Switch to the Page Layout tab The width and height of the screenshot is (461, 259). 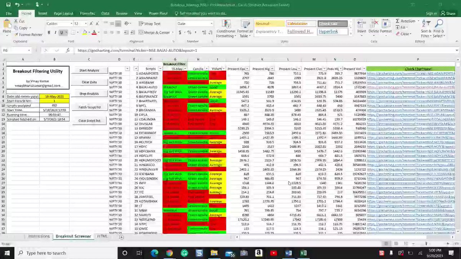pos(63,13)
